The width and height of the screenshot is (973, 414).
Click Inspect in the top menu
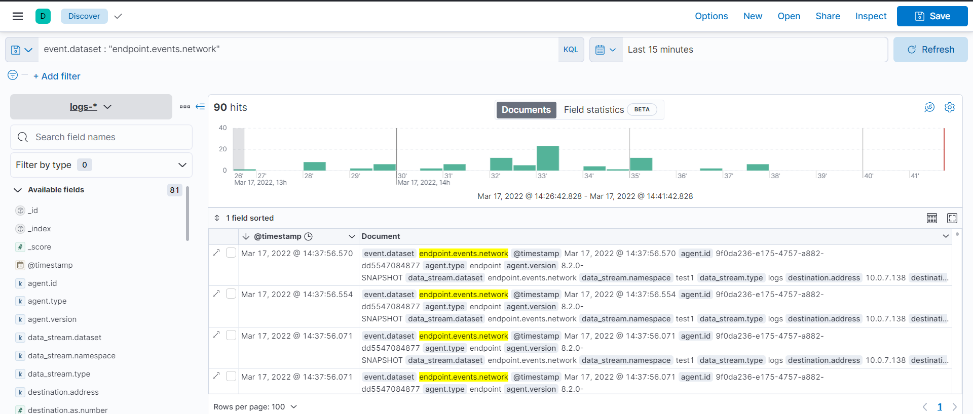[x=871, y=16]
